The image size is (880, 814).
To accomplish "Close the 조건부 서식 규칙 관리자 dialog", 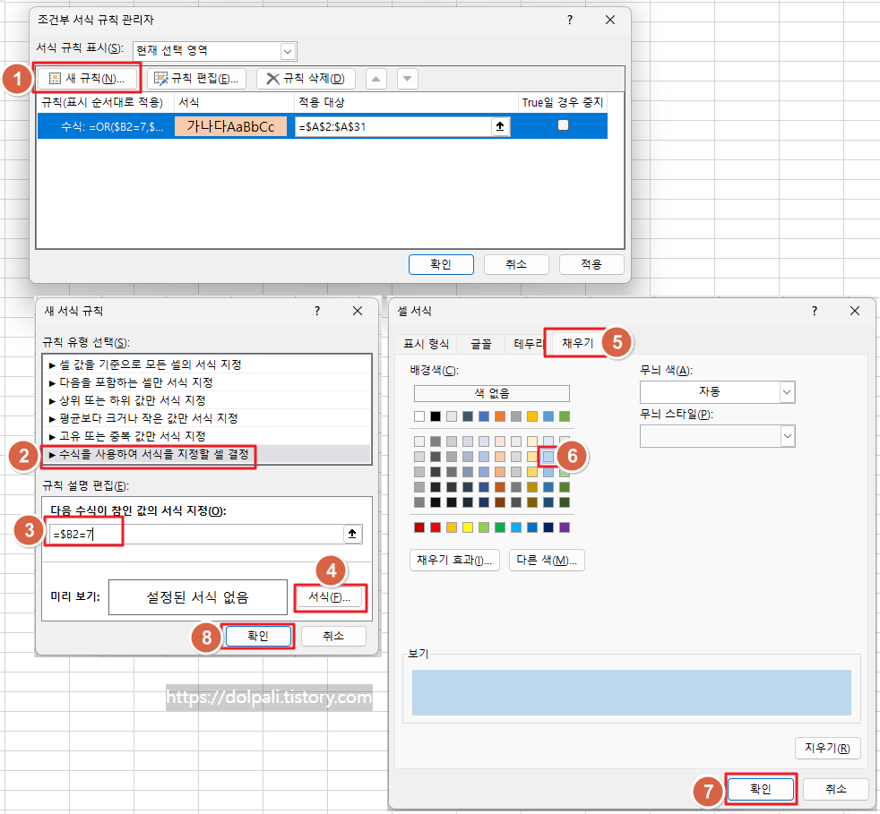I will click(610, 21).
